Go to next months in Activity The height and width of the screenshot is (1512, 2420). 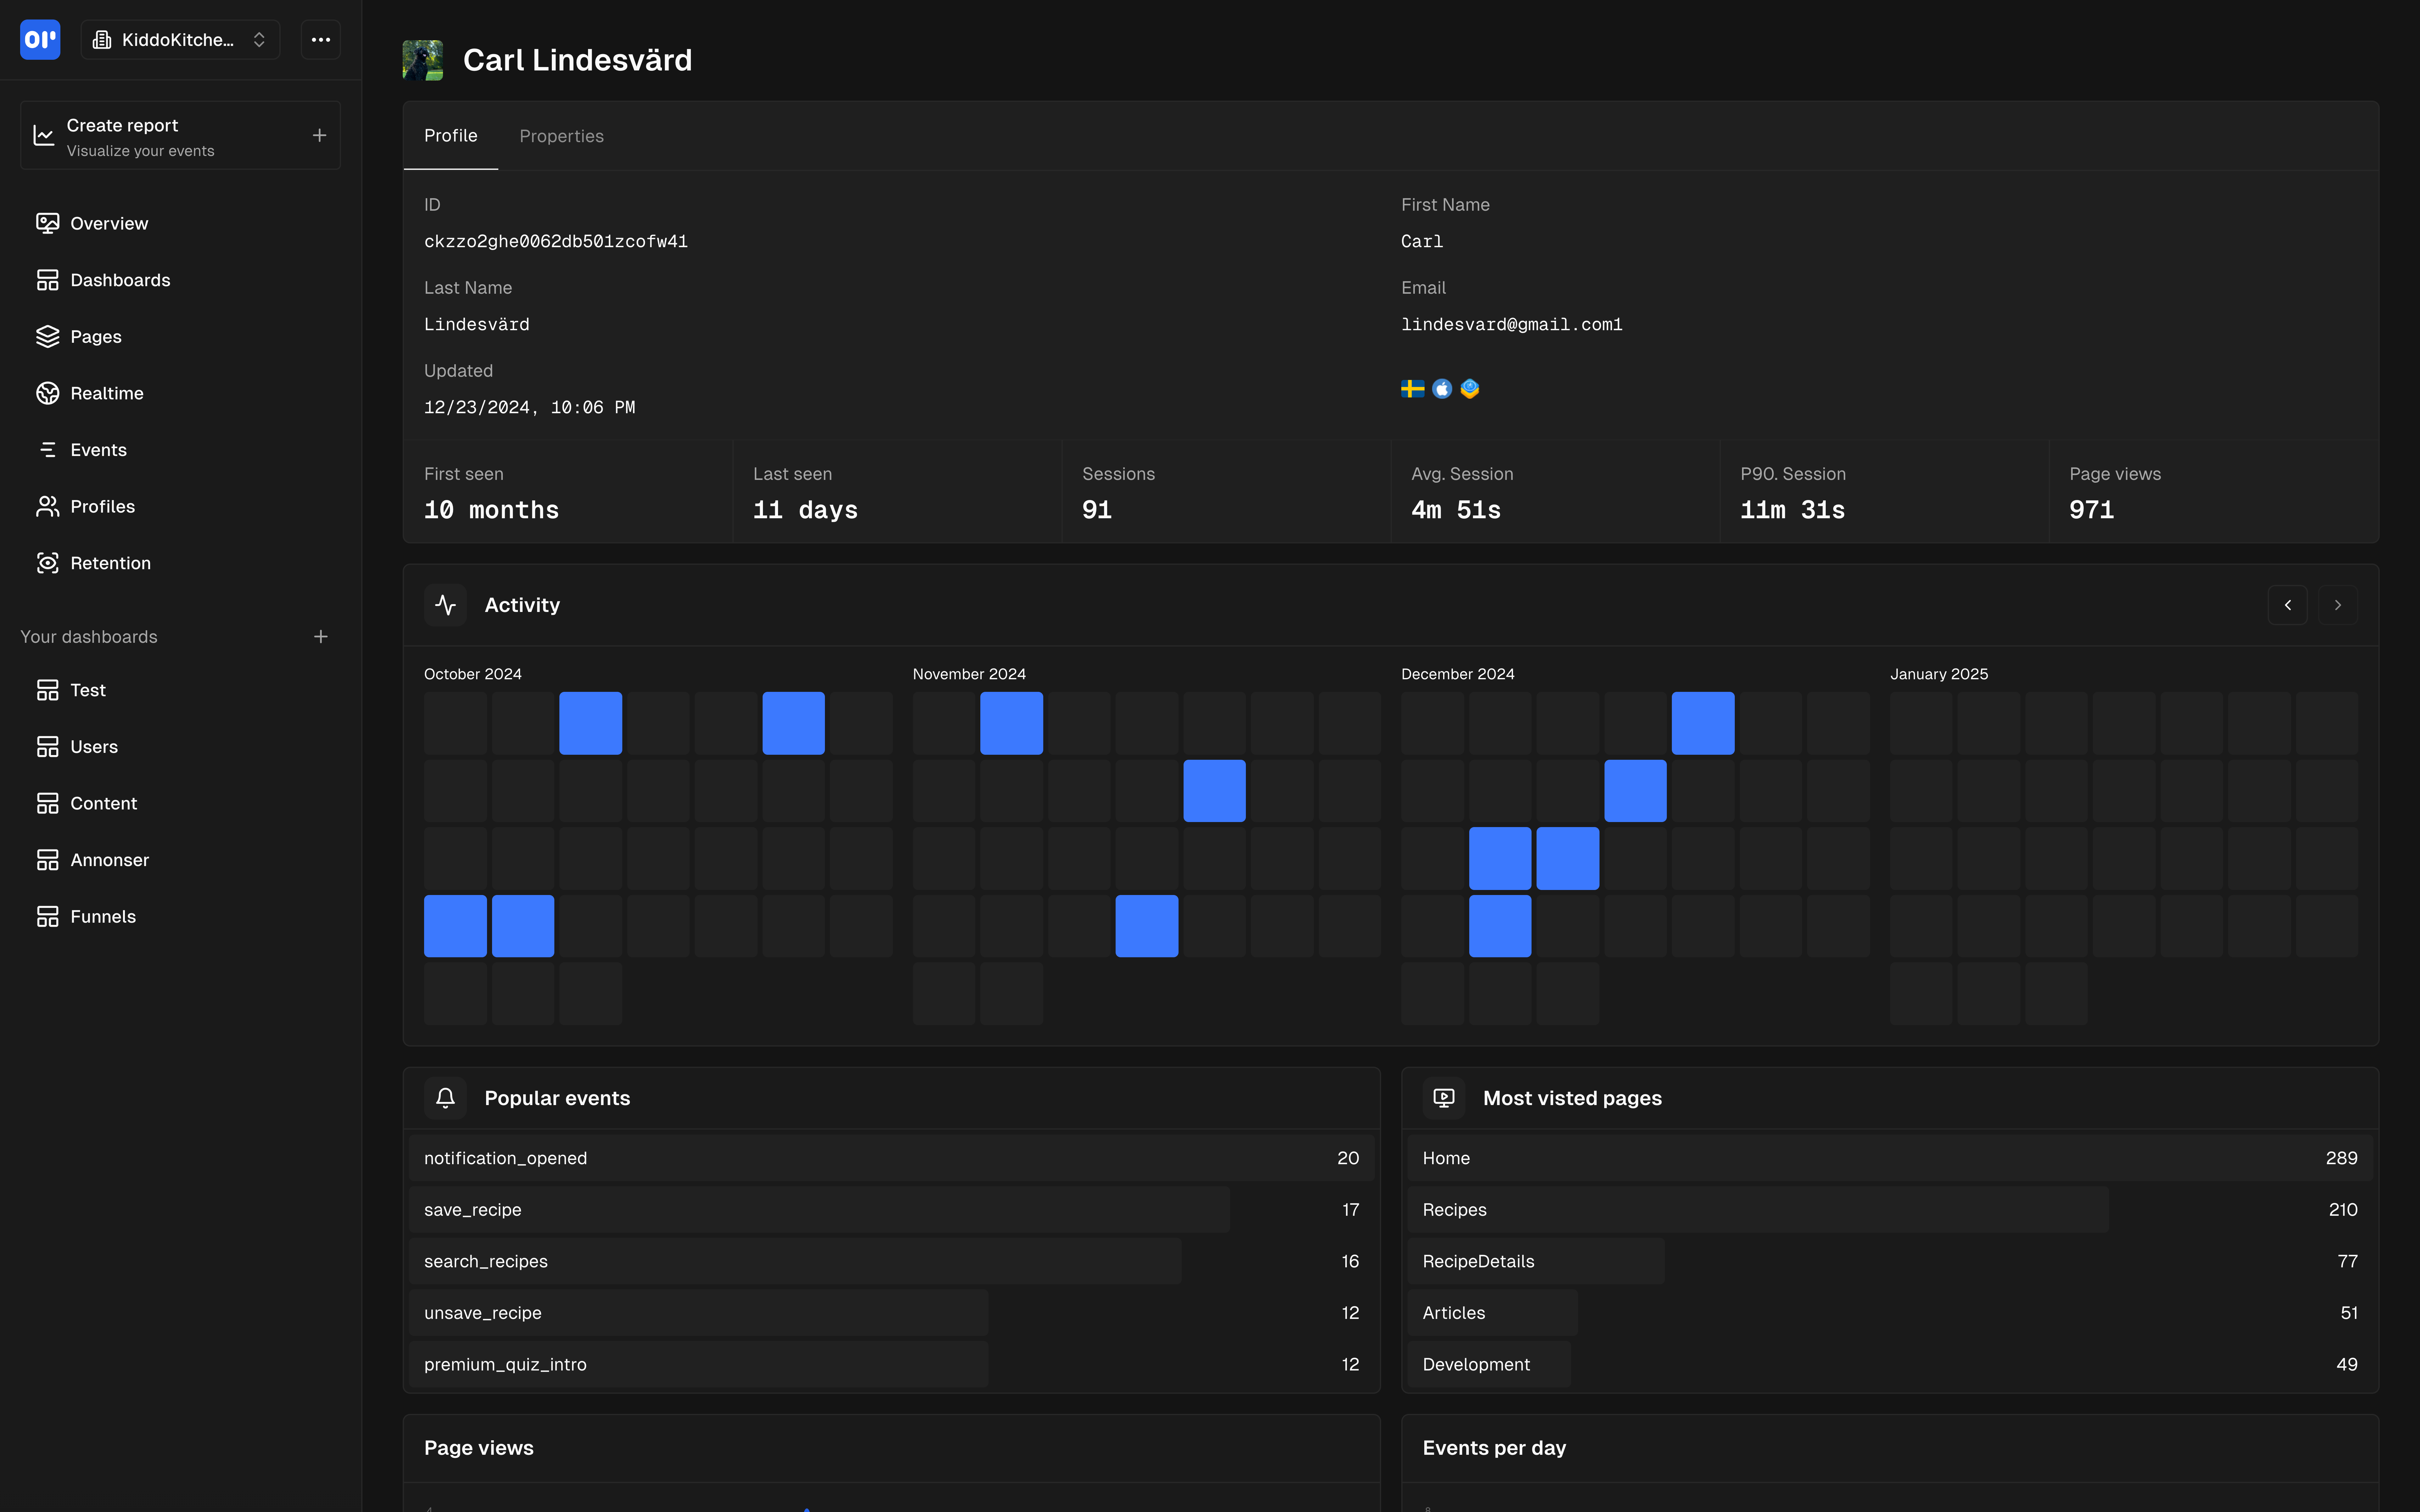(x=2338, y=605)
